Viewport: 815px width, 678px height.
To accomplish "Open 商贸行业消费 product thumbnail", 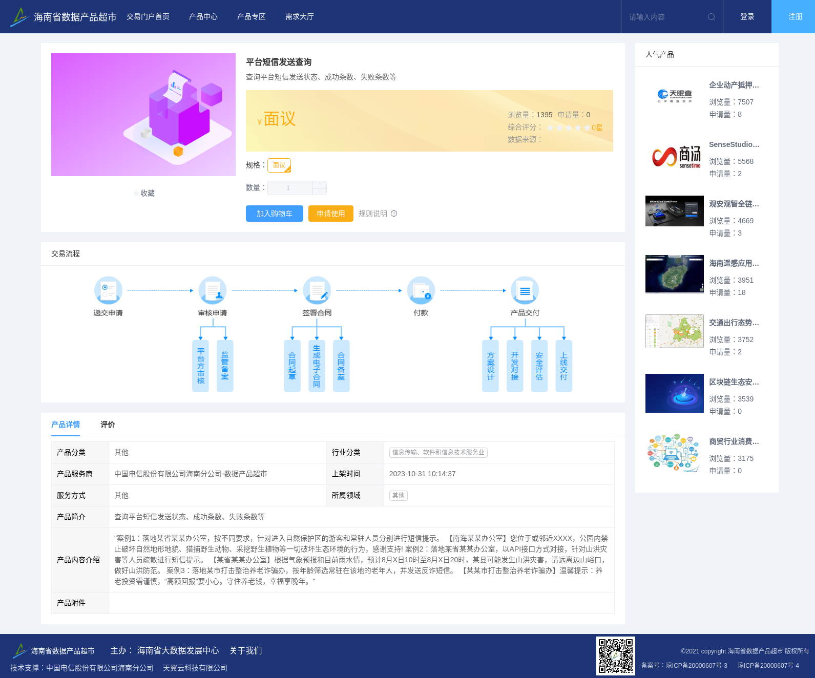I will click(675, 453).
